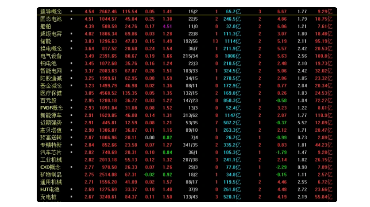
Task: Select the CXO概念 sector name
Action: pyautogui.click(x=50, y=167)
